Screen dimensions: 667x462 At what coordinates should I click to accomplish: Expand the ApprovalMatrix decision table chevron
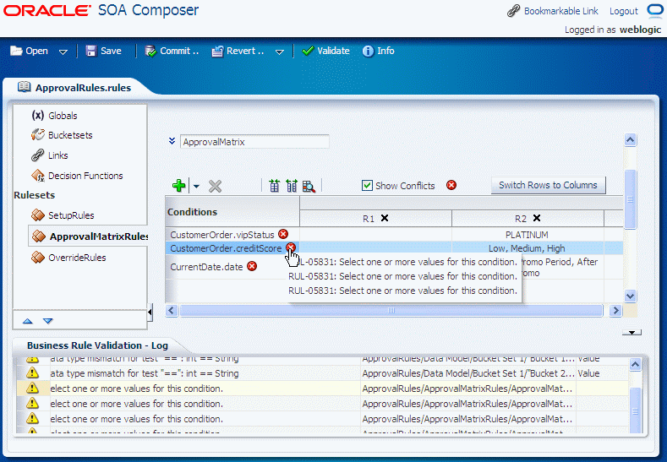pyautogui.click(x=172, y=141)
